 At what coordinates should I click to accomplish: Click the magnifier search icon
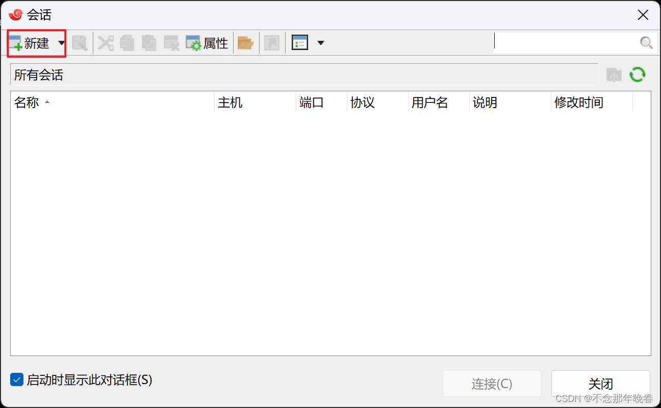point(646,43)
